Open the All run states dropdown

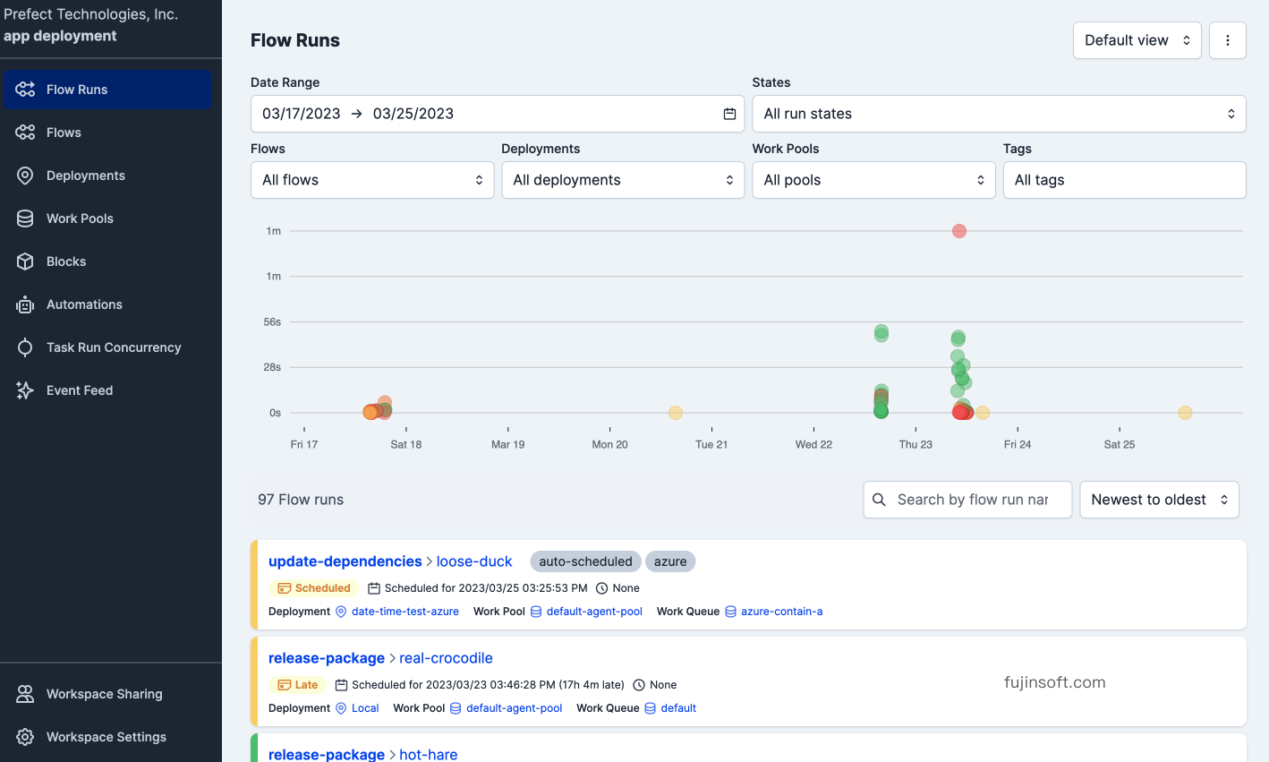pyautogui.click(x=998, y=114)
